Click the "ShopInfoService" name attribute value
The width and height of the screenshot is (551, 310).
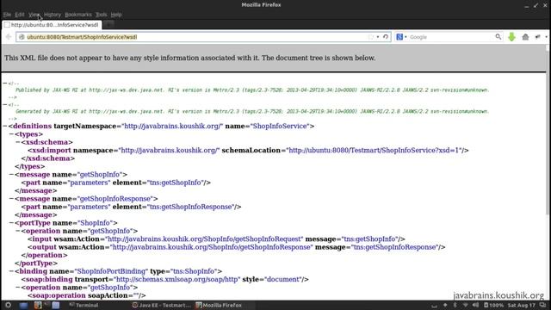[280, 126]
